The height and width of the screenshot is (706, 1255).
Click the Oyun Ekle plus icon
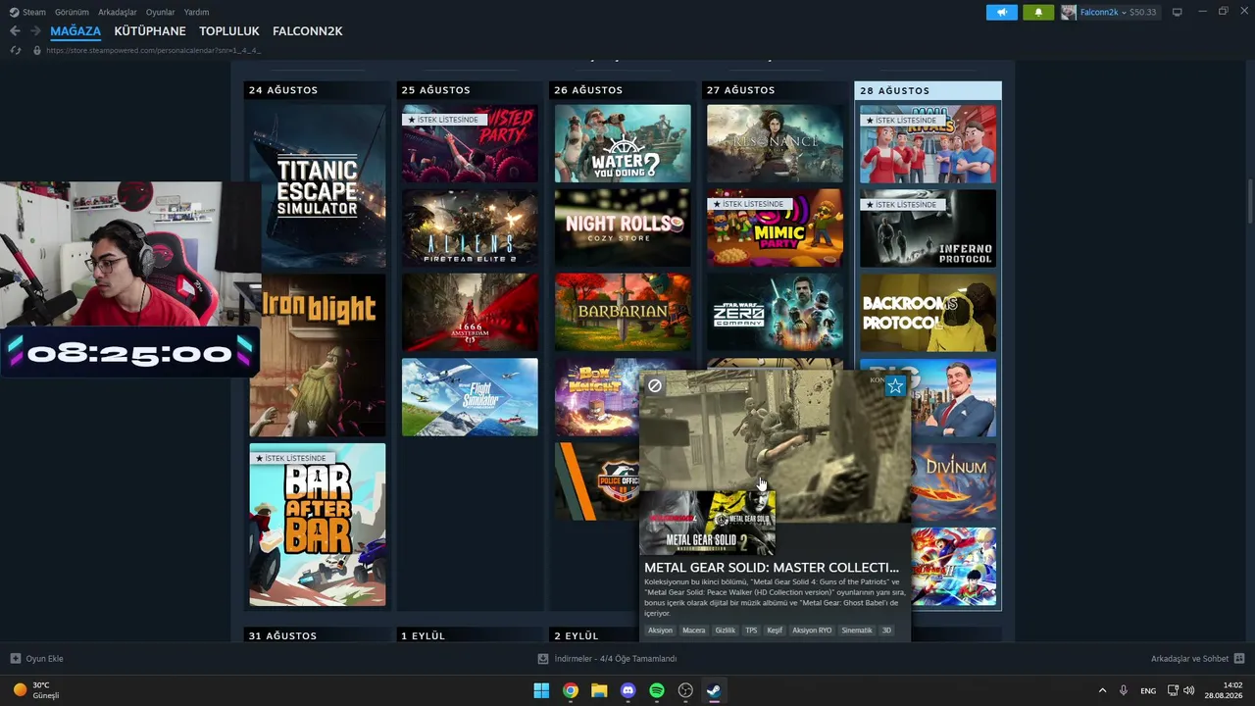(x=16, y=659)
